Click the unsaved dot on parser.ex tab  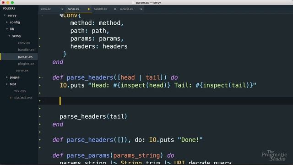tap(88, 9)
